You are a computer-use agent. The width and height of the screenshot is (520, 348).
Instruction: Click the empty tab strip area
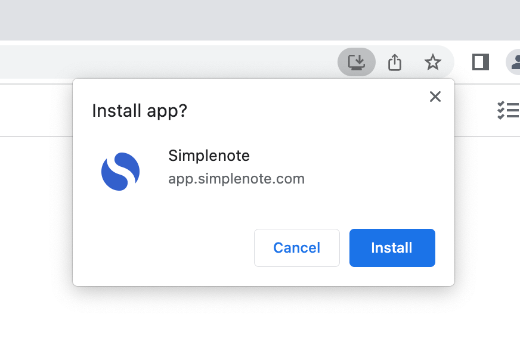(239, 20)
